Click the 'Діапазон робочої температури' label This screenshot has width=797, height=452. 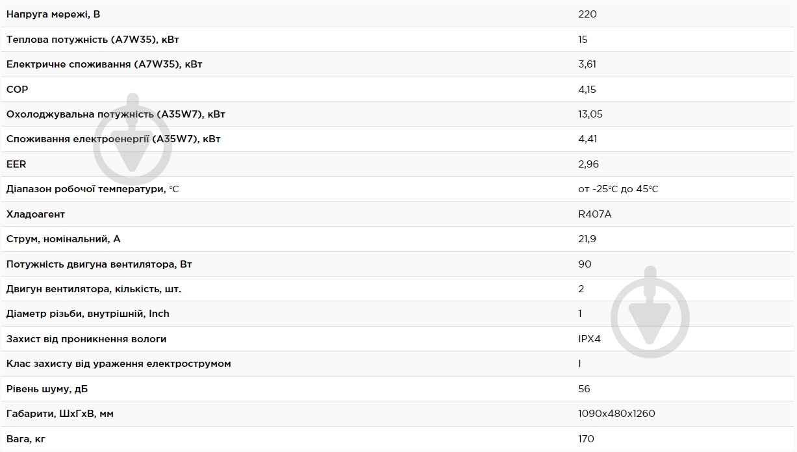[x=92, y=189]
